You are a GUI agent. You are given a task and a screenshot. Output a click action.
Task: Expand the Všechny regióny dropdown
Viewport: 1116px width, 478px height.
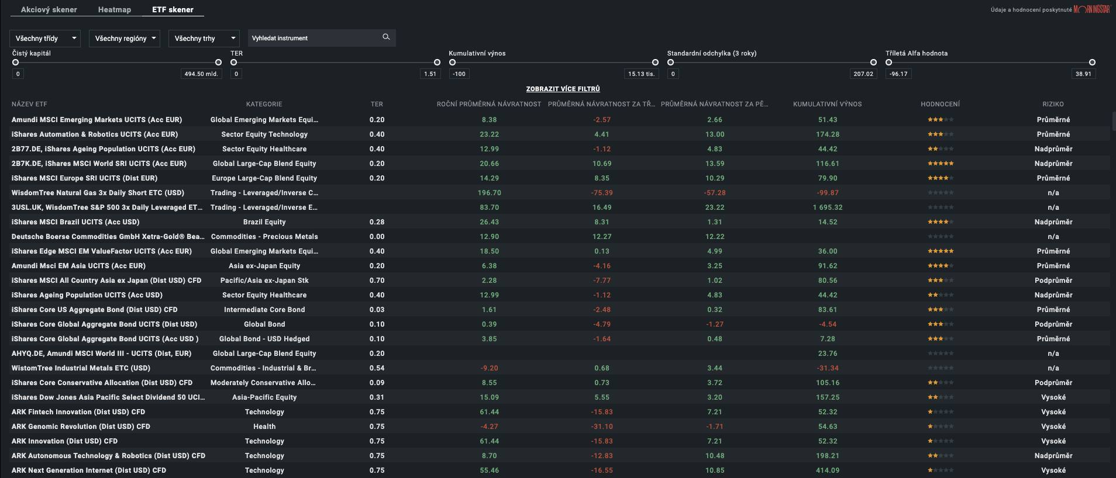(125, 39)
